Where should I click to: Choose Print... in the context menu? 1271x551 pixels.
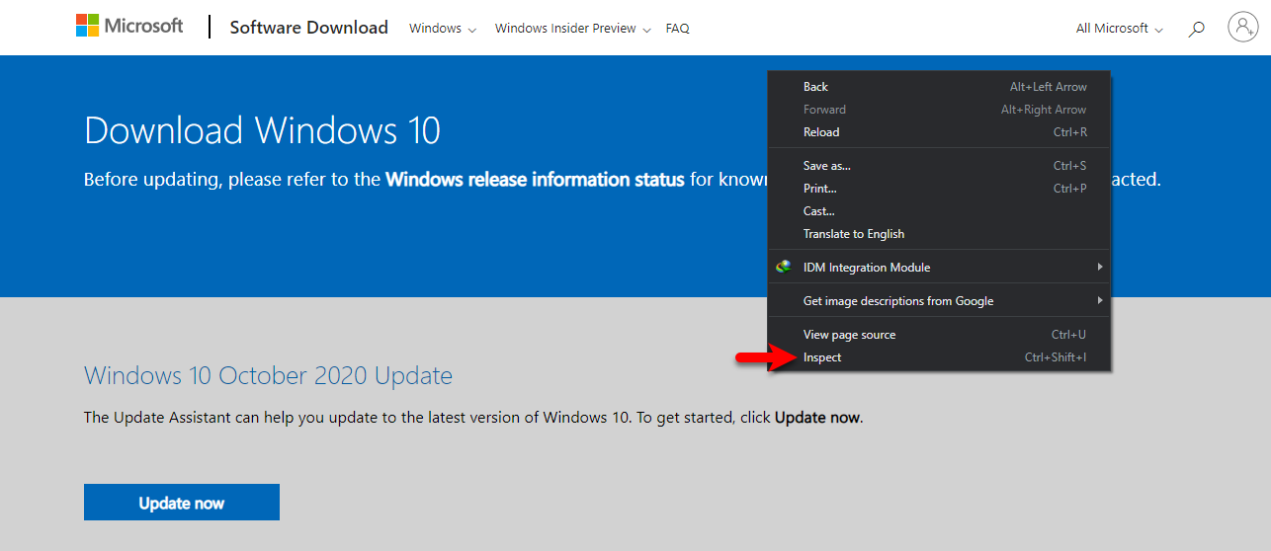(x=939, y=189)
